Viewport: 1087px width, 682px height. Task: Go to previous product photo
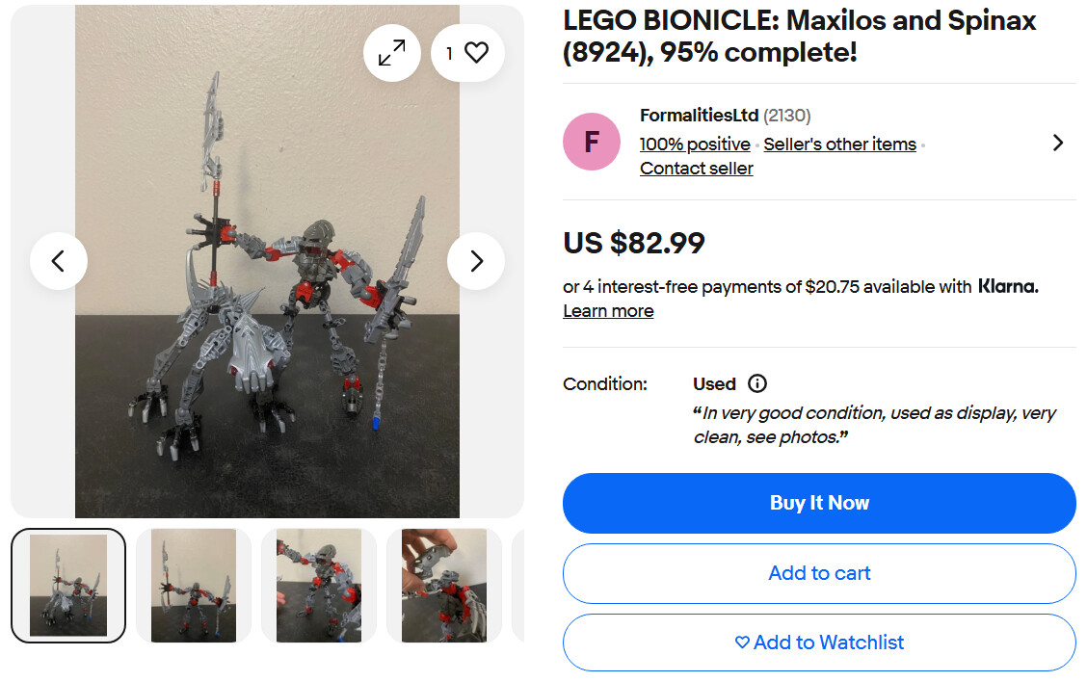[59, 261]
